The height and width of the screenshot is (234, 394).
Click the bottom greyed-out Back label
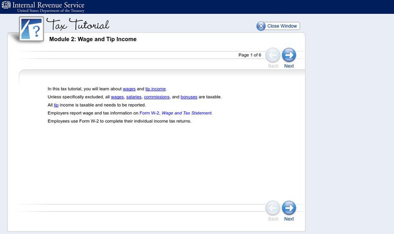pyautogui.click(x=273, y=219)
